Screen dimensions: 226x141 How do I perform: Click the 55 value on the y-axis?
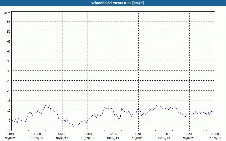9,21
